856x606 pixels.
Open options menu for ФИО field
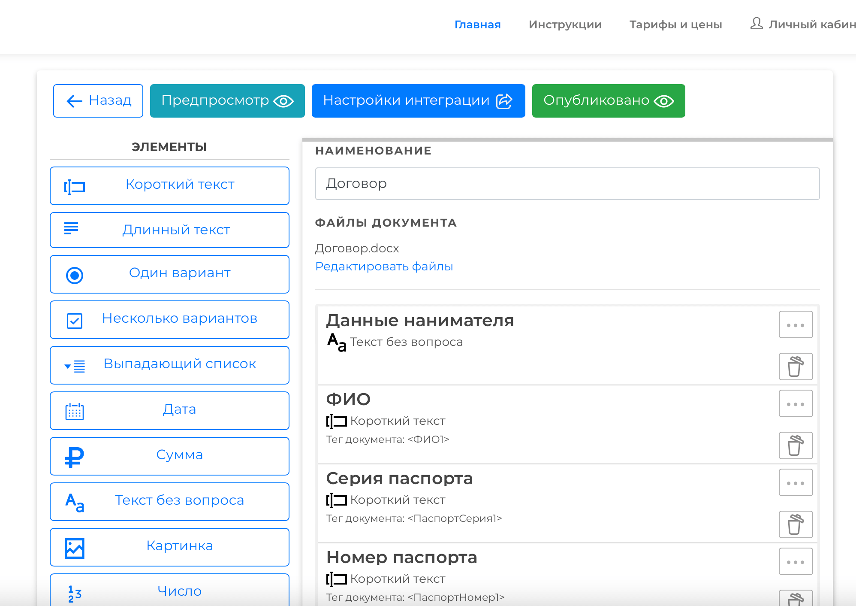(796, 404)
